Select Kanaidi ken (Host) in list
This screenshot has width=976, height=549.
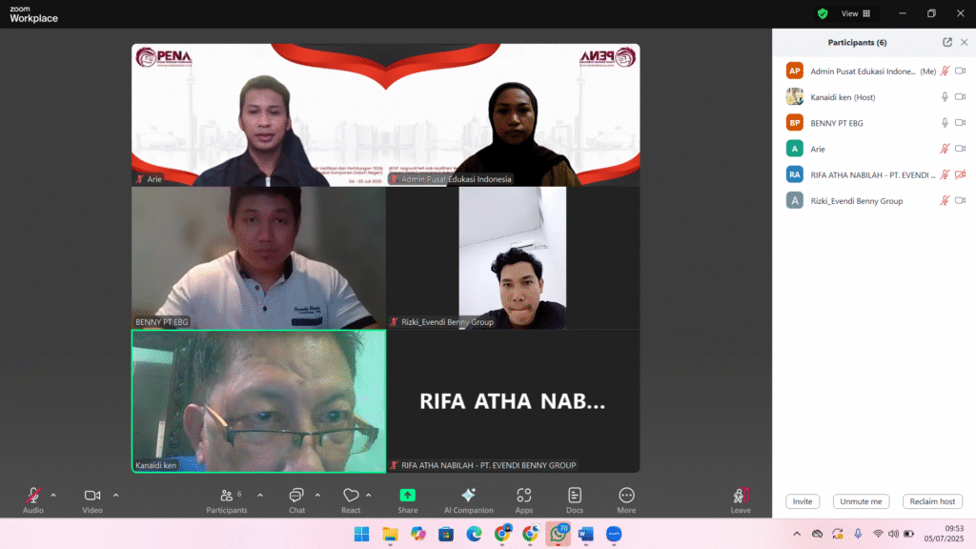click(874, 97)
